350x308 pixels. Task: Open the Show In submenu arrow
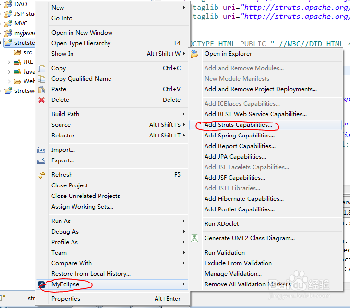184,54
